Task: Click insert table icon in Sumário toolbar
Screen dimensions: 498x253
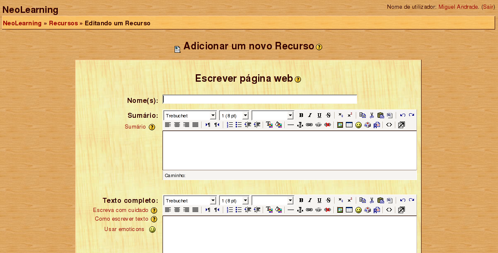Action: pyautogui.click(x=349, y=125)
